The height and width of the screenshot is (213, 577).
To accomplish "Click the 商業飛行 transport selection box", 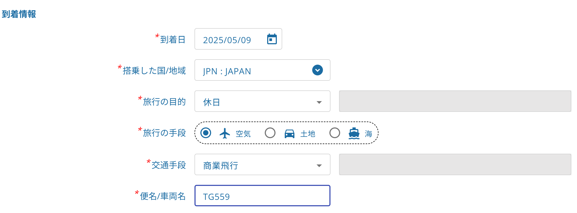I will (262, 164).
